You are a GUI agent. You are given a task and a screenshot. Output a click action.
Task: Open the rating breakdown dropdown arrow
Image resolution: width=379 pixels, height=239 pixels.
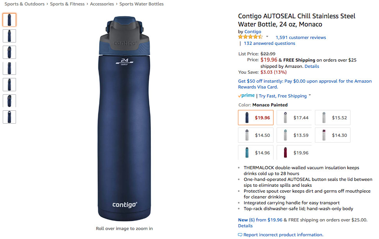point(267,37)
